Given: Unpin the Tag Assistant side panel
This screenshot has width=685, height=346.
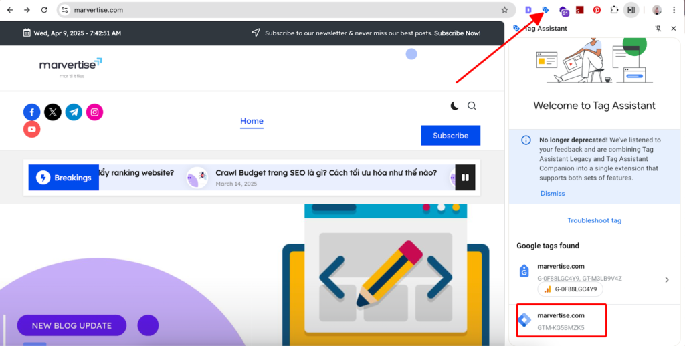Looking at the screenshot, I should pos(658,28).
